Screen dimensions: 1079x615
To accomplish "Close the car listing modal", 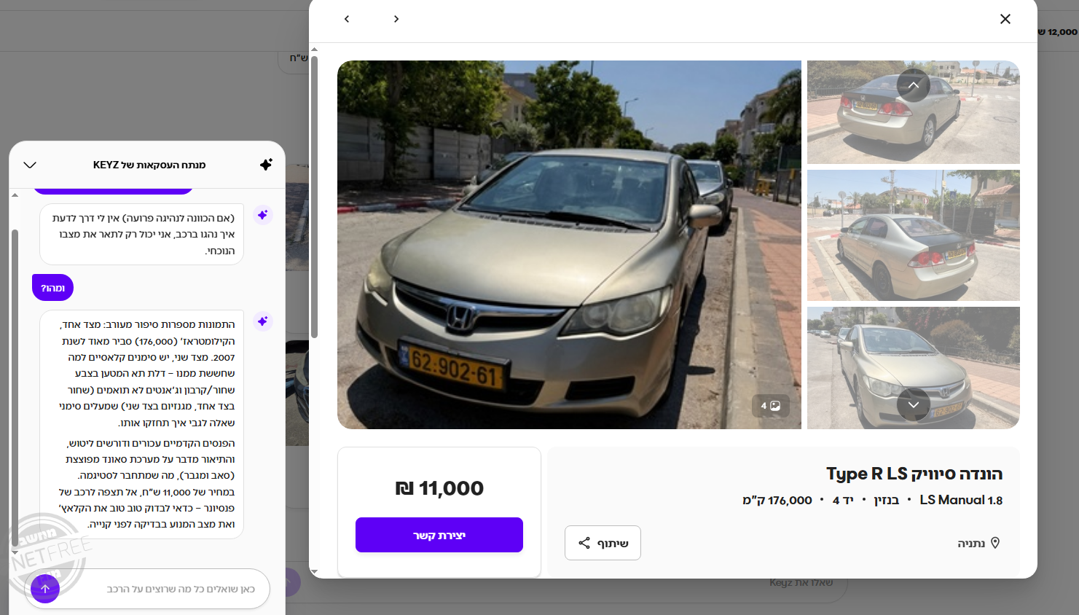I will [x=1005, y=19].
